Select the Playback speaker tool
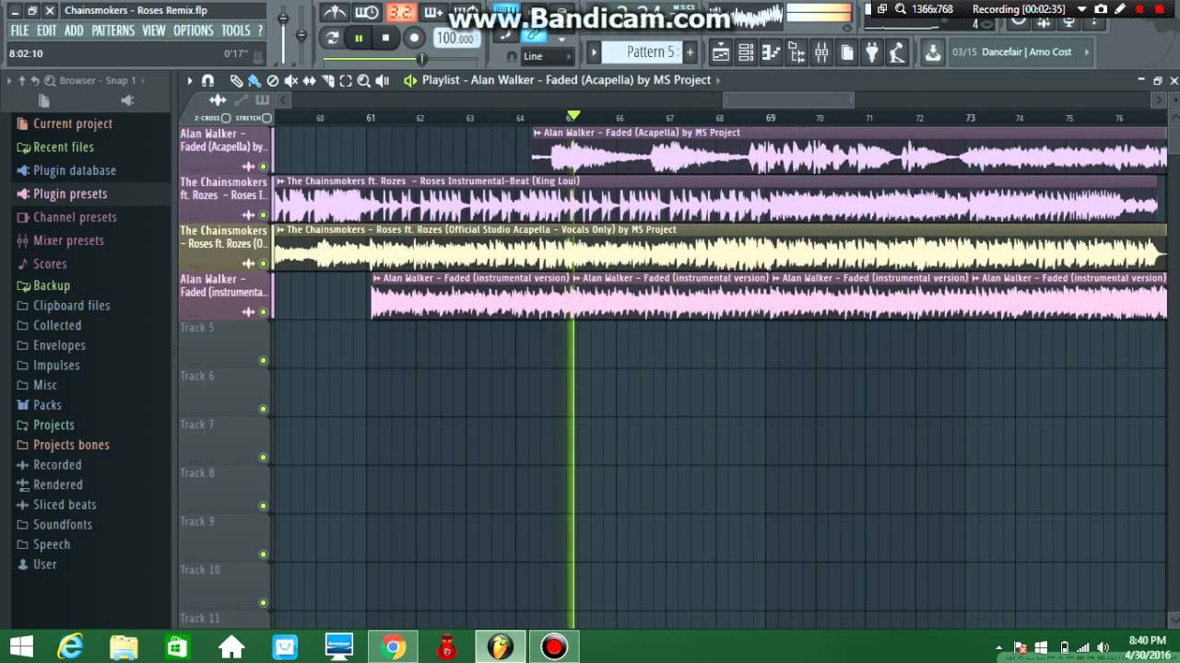This screenshot has height=663, width=1180. [383, 81]
